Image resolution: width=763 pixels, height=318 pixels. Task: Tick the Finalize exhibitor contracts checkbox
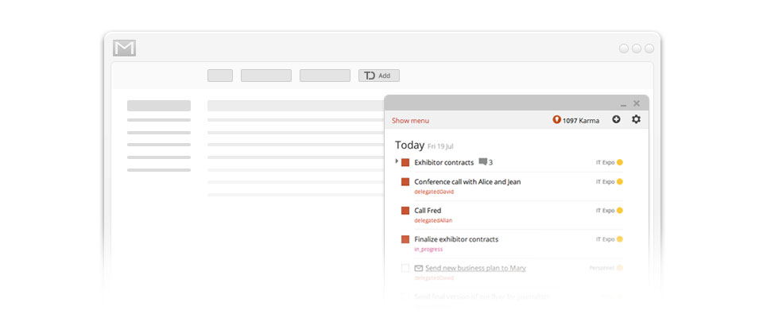(x=405, y=239)
